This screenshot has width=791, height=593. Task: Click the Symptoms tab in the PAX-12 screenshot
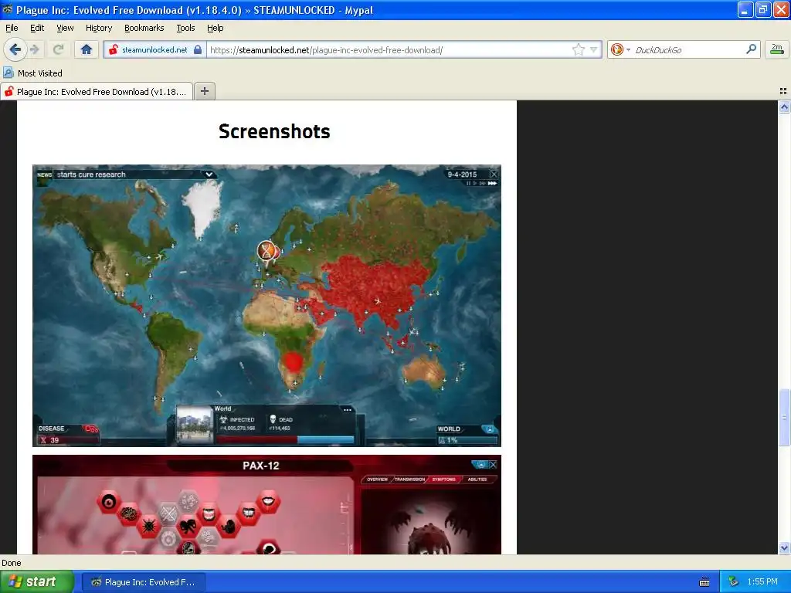(x=444, y=479)
